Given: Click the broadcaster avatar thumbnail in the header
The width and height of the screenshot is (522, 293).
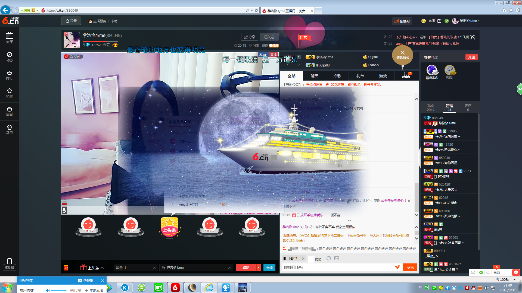Looking at the screenshot, I should point(72,40).
